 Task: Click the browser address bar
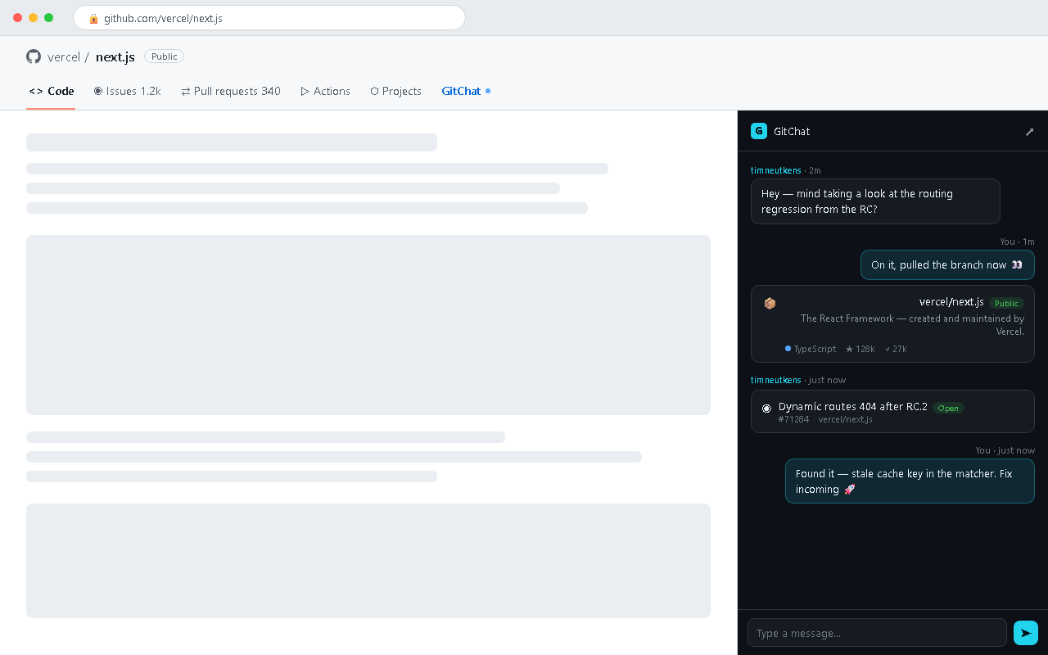269,18
